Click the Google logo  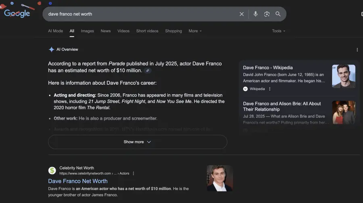point(17,13)
